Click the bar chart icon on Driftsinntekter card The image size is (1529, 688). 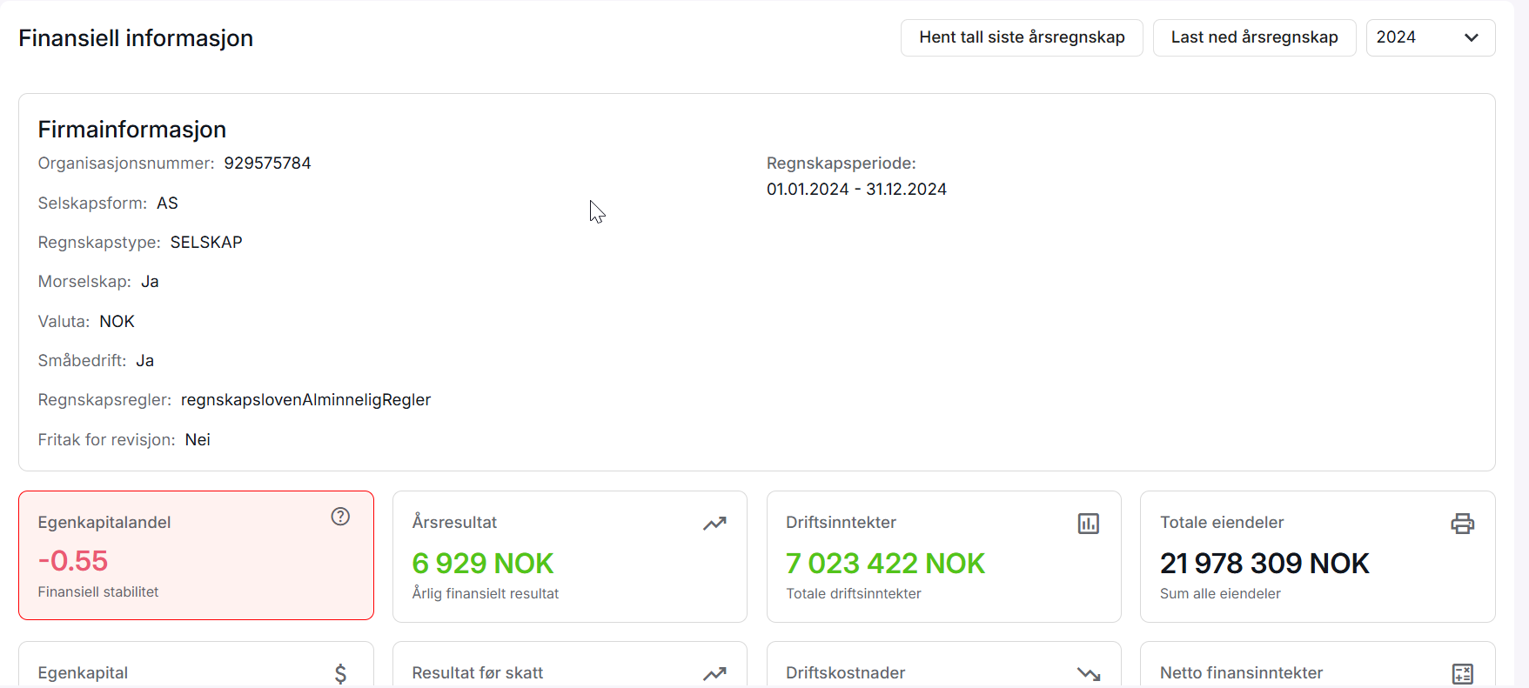[x=1089, y=524]
